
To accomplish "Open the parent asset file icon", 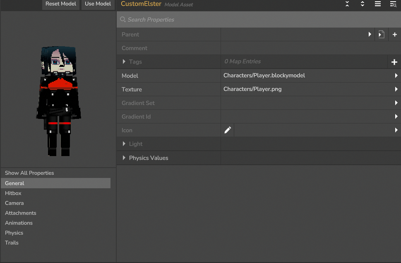I will [381, 35].
